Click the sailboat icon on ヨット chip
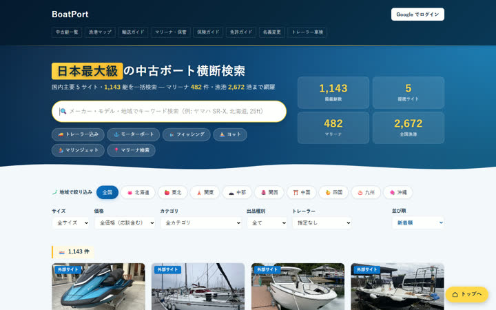This screenshot has width=496, height=310. [222, 134]
